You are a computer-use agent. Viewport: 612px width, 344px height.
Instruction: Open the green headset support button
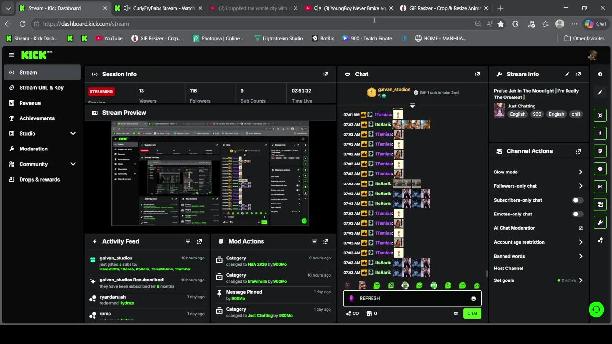pos(596,310)
